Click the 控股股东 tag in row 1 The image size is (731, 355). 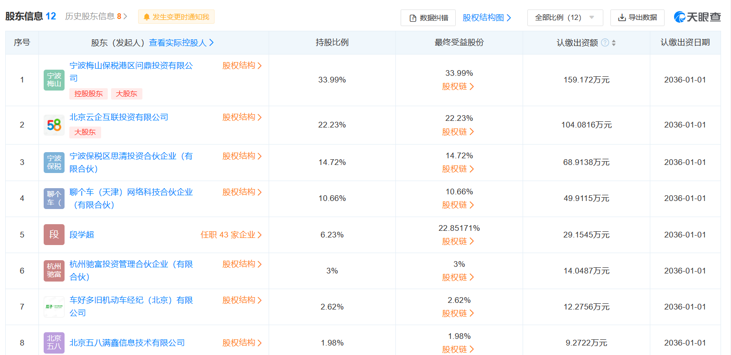[89, 94]
